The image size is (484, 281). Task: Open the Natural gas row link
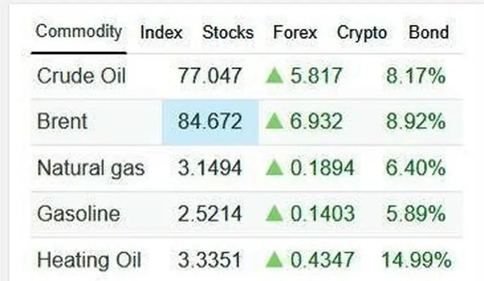coord(91,168)
